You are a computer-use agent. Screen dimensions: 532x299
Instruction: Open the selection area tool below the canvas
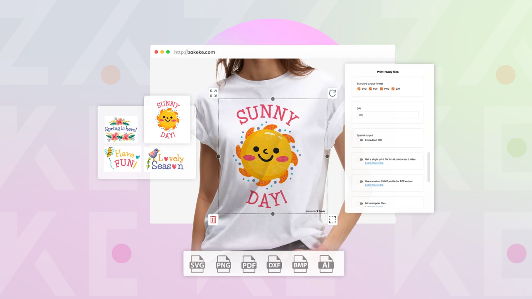coord(332,219)
